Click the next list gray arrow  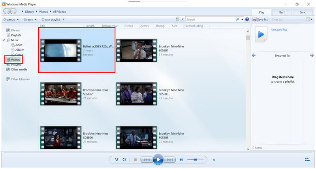point(312,55)
